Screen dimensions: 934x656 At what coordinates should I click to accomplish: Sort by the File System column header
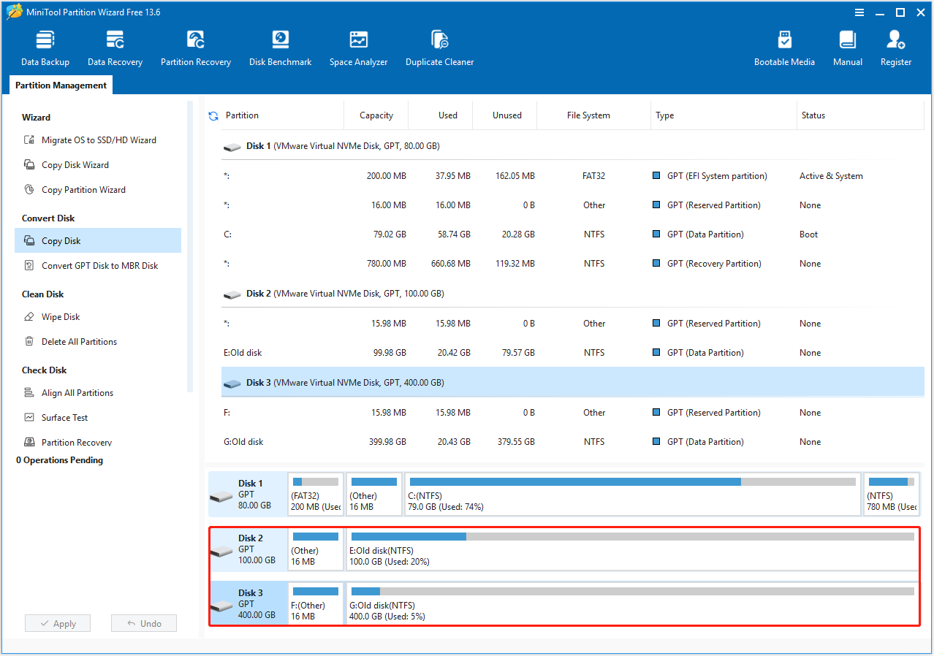tap(593, 115)
